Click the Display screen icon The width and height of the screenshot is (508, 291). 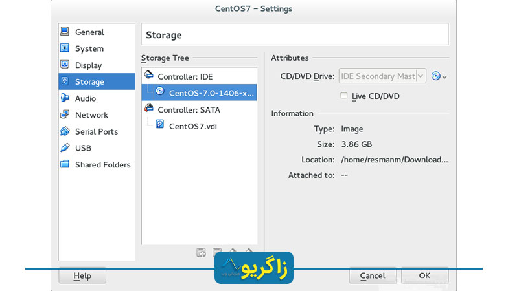(x=65, y=65)
